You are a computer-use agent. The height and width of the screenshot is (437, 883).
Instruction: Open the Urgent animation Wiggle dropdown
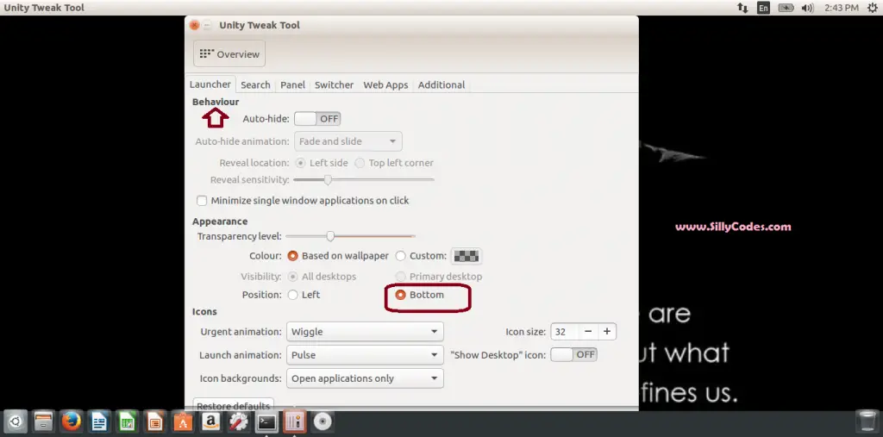pos(365,332)
